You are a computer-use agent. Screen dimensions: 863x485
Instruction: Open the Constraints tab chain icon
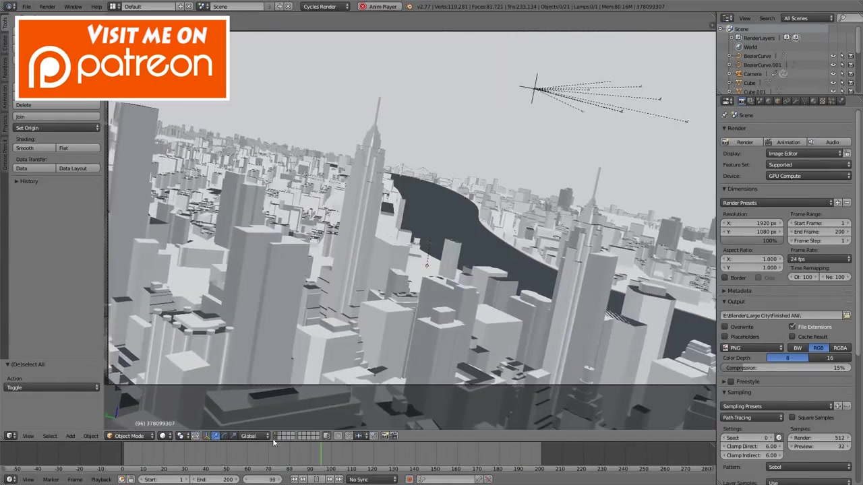tap(786, 101)
